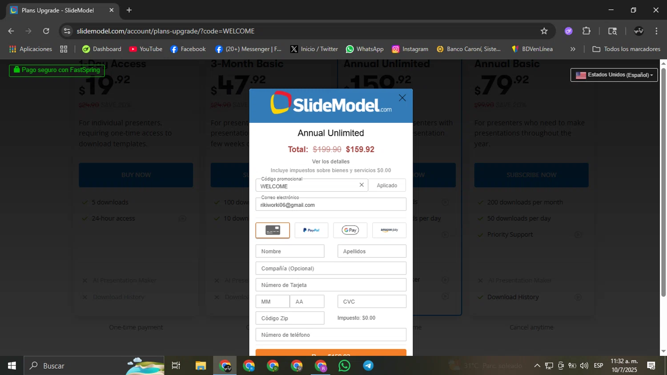Click the Número de teléfono field
This screenshot has width=667, height=375.
pyautogui.click(x=331, y=335)
